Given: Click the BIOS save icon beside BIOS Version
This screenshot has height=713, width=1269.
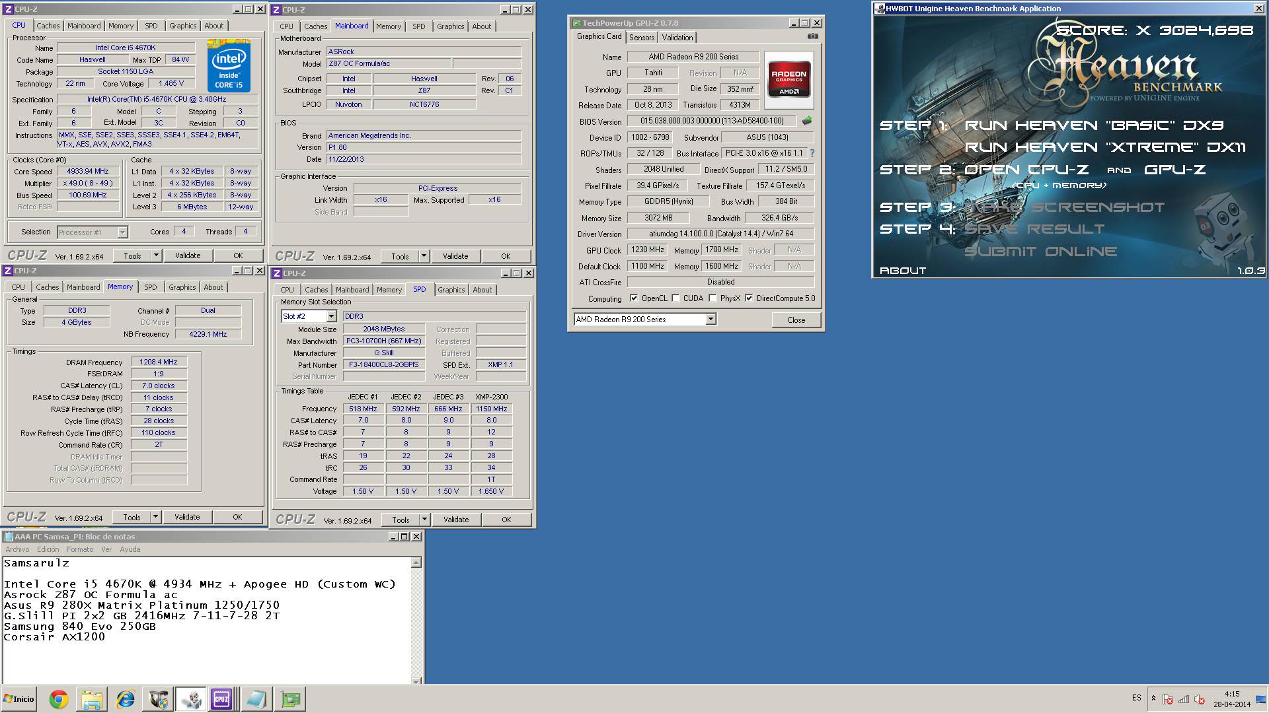Looking at the screenshot, I should (807, 121).
